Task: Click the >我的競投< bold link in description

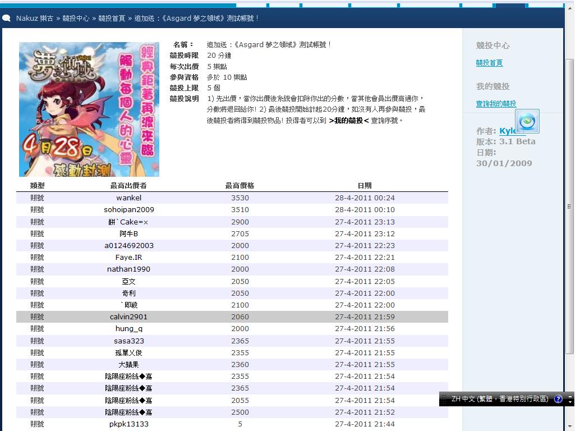Action: tap(348, 120)
